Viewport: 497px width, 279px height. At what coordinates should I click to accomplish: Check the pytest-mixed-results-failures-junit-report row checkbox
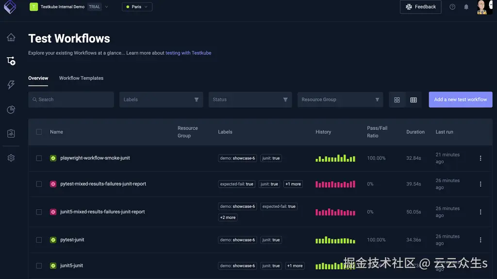coord(39,184)
